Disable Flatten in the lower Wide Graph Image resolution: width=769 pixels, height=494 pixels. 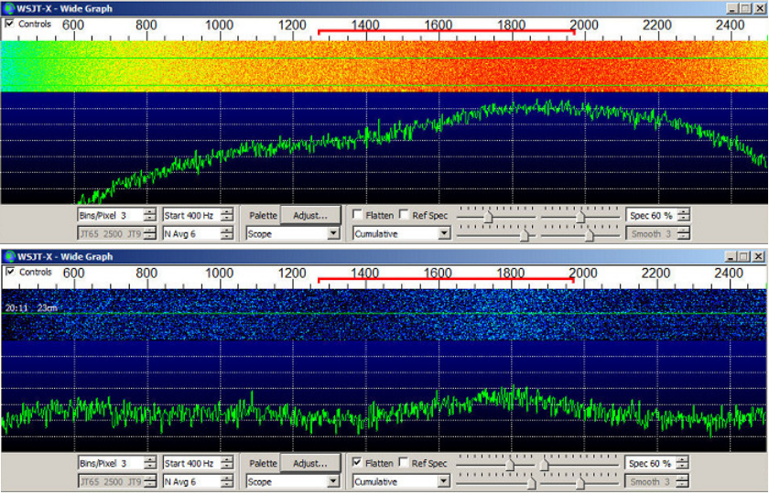(358, 464)
